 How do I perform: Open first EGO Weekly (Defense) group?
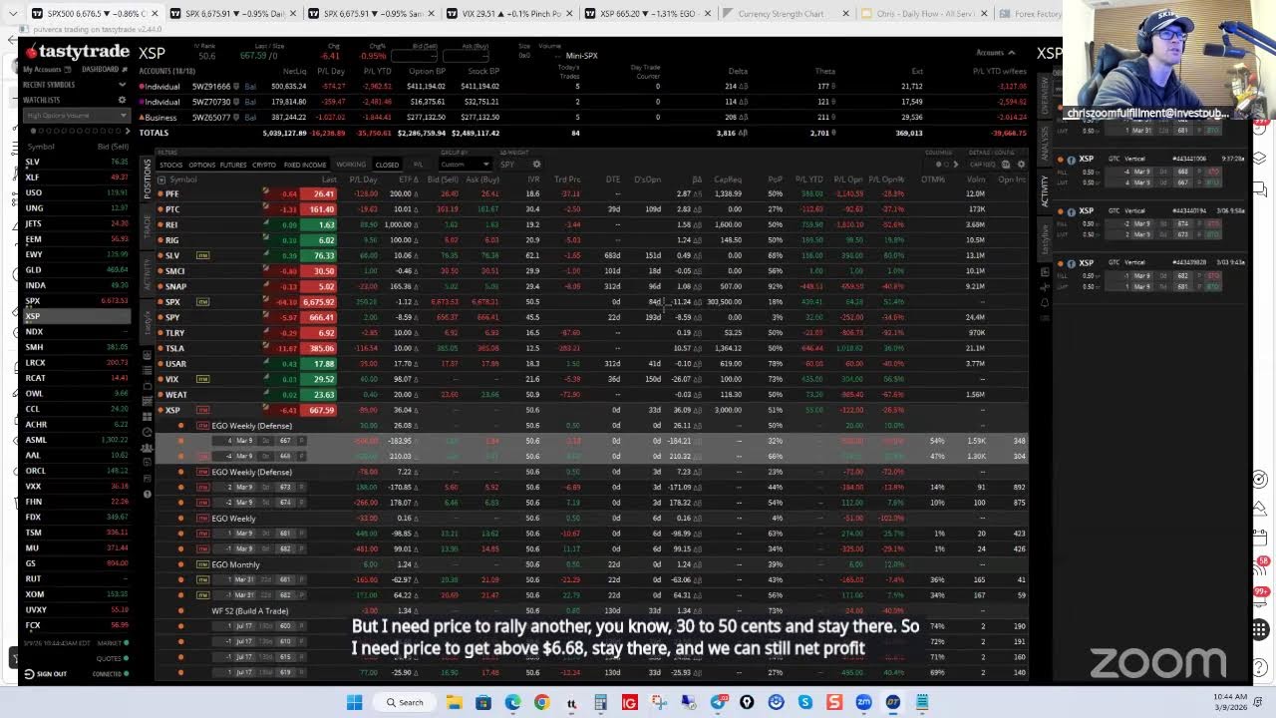point(252,426)
